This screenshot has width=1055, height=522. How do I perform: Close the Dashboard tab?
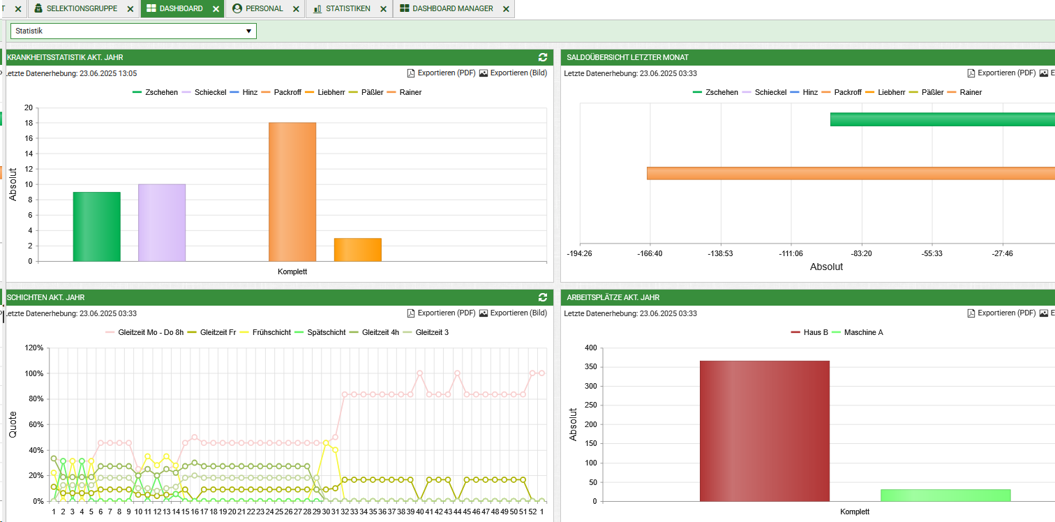216,9
